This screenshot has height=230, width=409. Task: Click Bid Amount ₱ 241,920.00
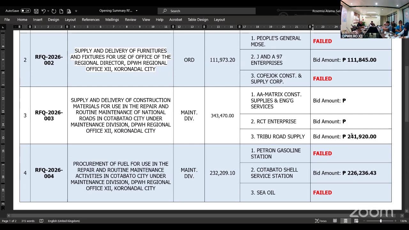pos(344,136)
